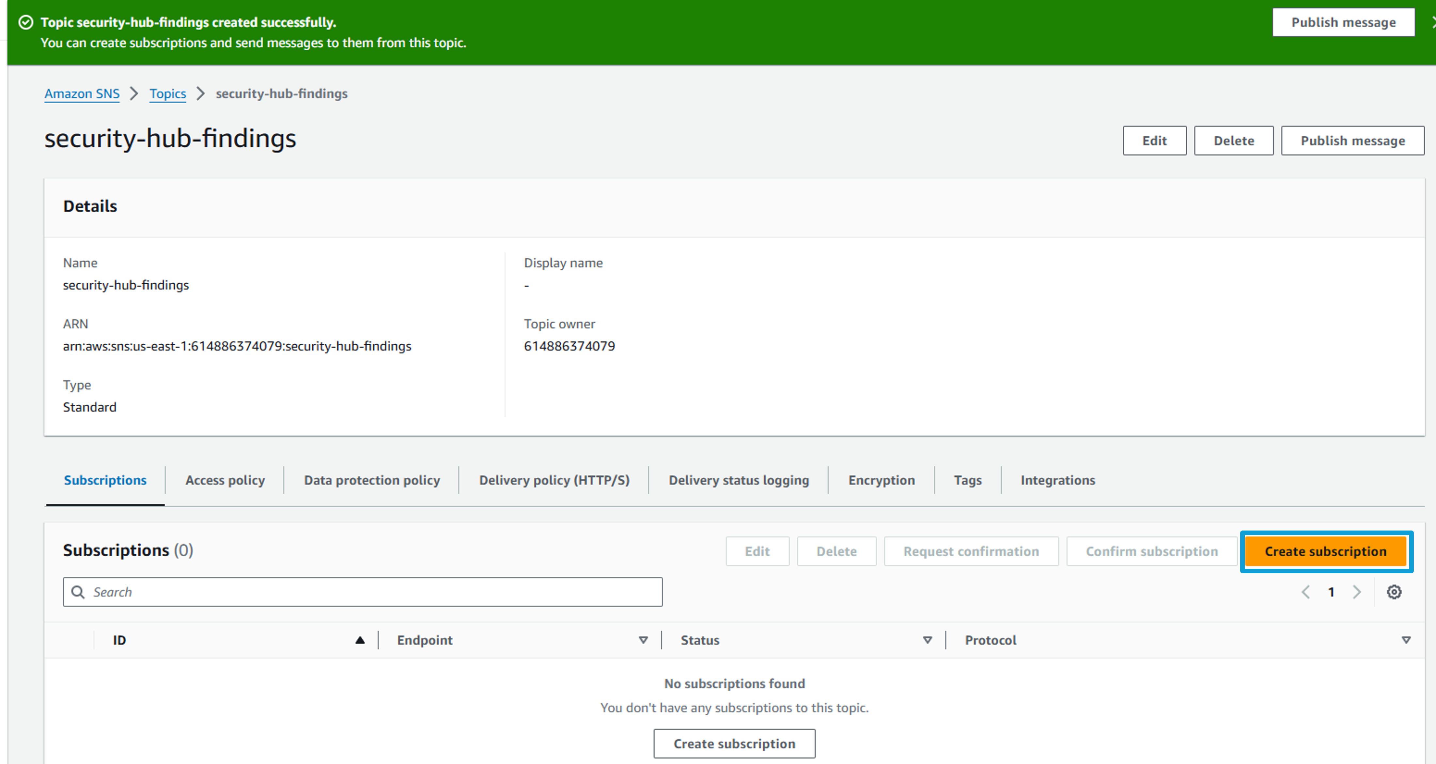Screen dimensions: 1436x764
Task: Click Publish message in the green banner
Action: click(1343, 22)
